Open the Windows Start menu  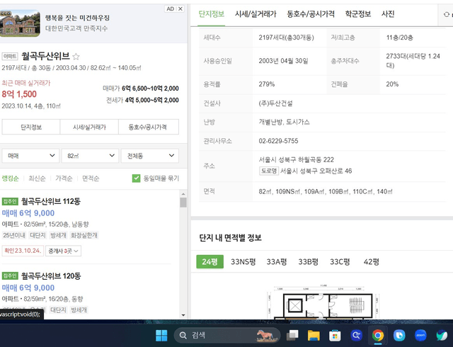click(x=161, y=336)
